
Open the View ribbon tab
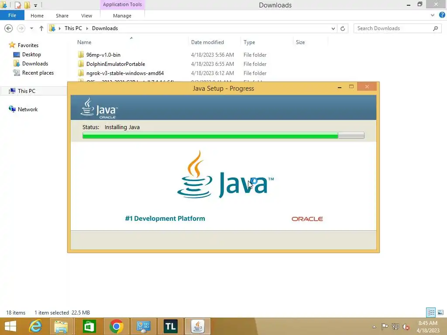[x=86, y=16]
